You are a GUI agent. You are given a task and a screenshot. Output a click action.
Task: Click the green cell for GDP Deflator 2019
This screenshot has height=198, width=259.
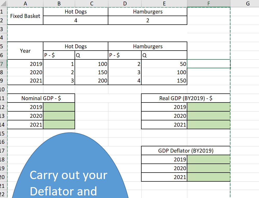coord(209,159)
